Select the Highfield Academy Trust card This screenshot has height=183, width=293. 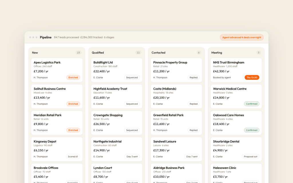point(117,96)
